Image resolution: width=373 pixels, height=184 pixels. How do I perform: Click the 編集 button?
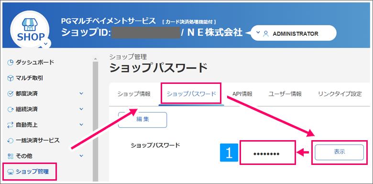click(x=143, y=120)
